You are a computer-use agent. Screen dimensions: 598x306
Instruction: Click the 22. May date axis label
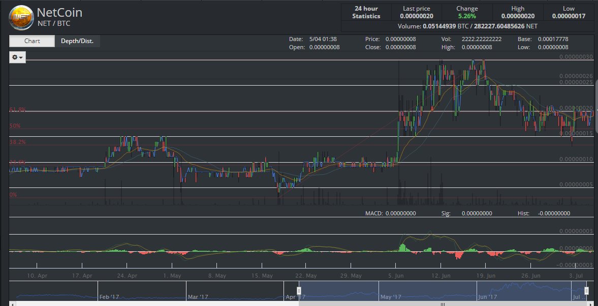click(306, 276)
